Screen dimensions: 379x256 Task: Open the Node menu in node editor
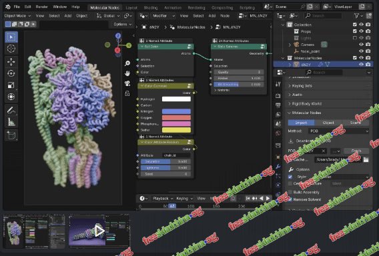(x=225, y=16)
